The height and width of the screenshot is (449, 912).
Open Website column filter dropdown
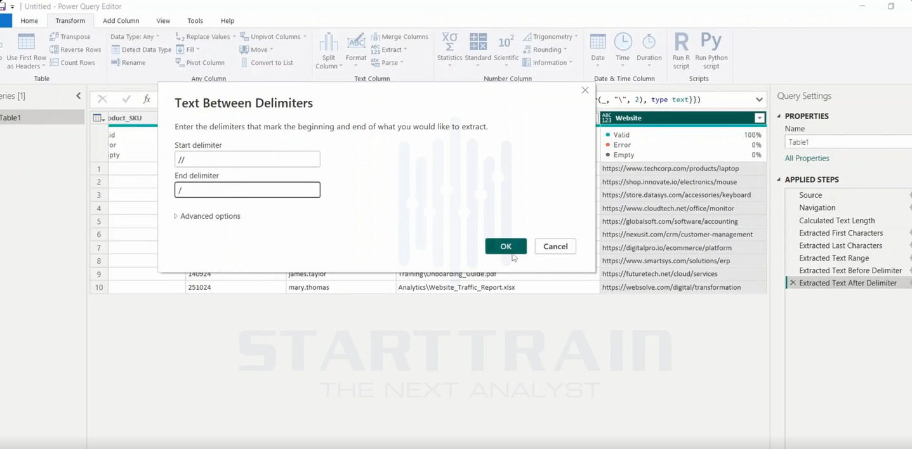[759, 118]
